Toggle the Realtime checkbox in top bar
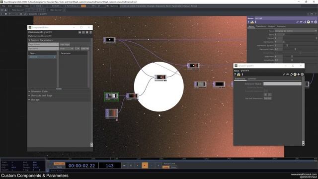 107,6
